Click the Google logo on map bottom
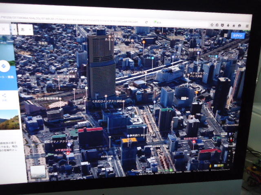This screenshot has width=261, height=195. 137,171
